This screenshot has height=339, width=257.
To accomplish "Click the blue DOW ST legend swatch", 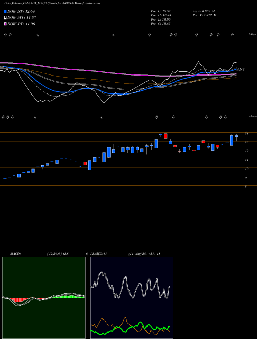I will pos(6,11).
